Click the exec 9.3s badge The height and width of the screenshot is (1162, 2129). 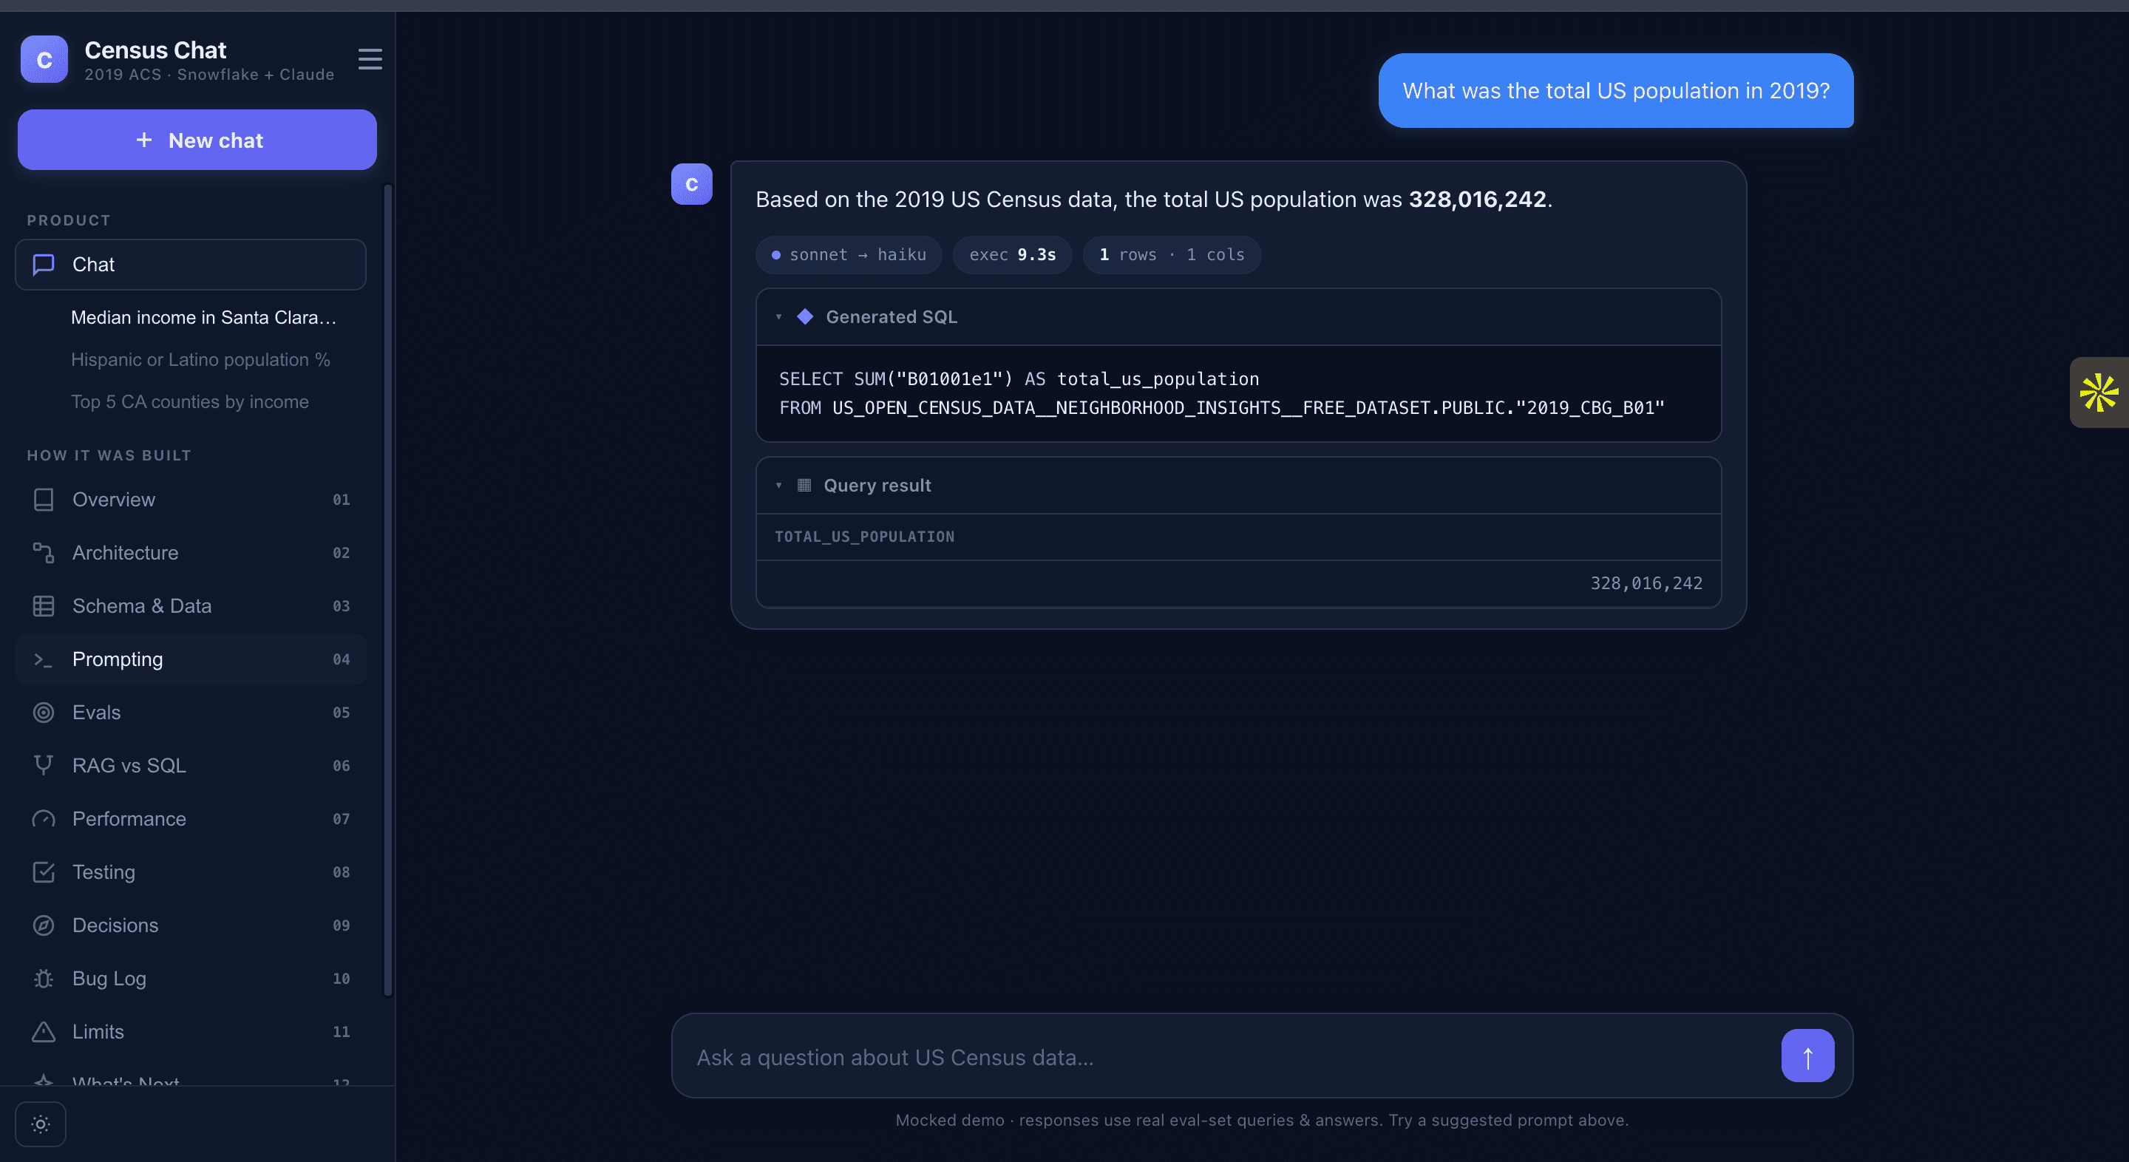point(1013,254)
